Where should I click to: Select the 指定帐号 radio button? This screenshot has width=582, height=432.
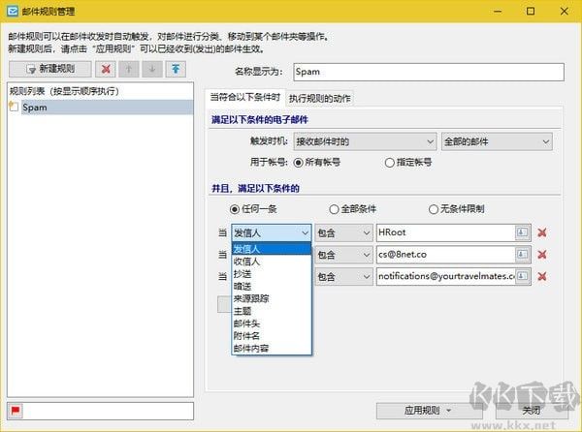(389, 163)
